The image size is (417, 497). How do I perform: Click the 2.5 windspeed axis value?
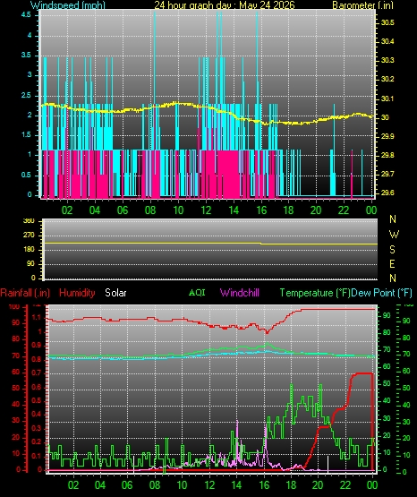(26, 95)
